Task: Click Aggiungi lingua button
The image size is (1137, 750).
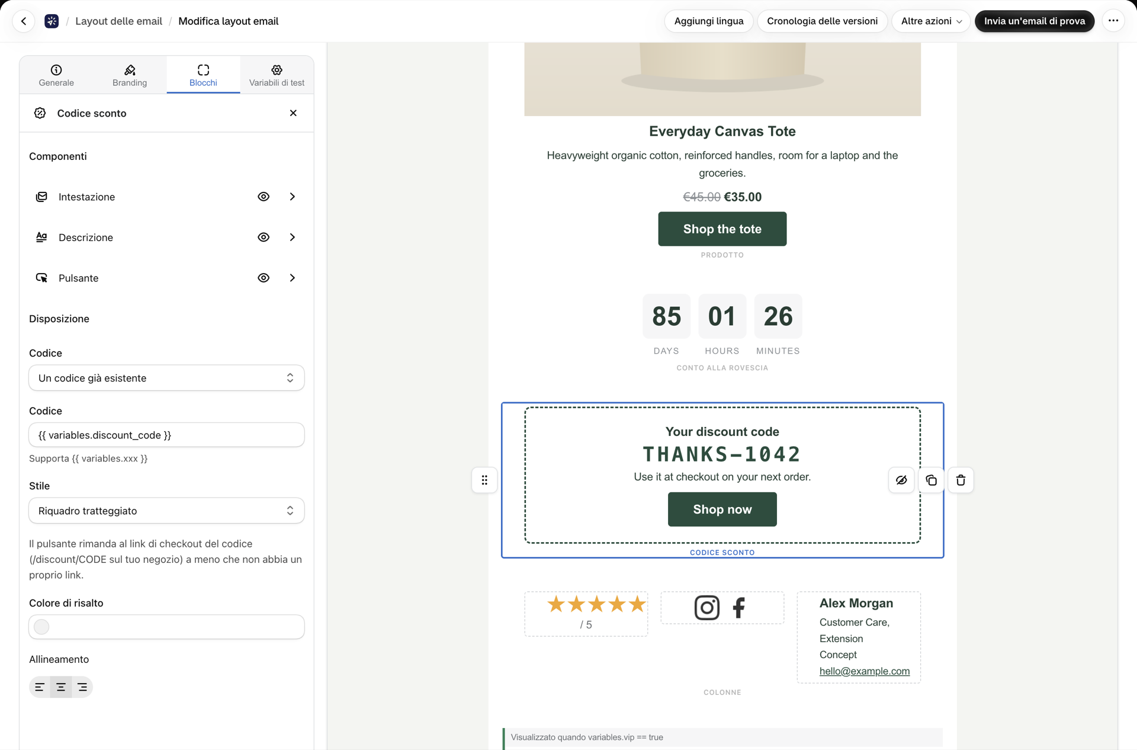Action: coord(709,21)
